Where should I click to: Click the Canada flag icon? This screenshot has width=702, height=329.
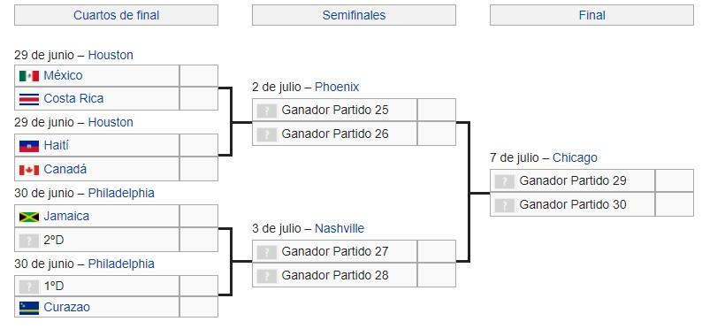point(28,170)
